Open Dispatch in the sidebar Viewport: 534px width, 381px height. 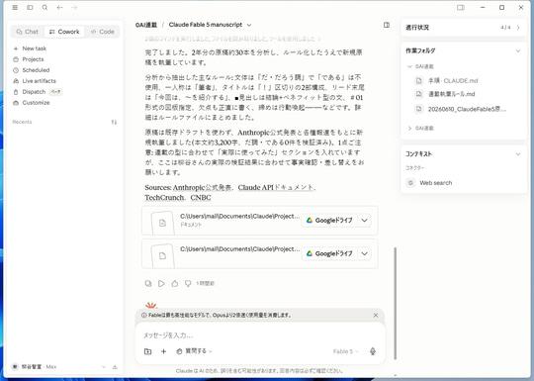(34, 92)
